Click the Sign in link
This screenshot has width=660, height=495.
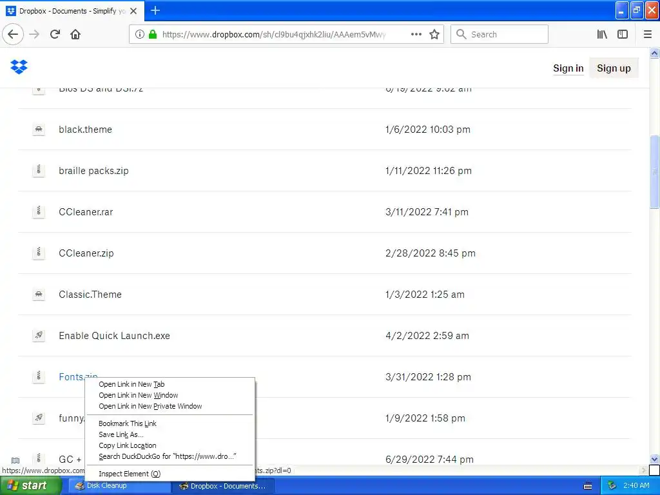point(568,68)
